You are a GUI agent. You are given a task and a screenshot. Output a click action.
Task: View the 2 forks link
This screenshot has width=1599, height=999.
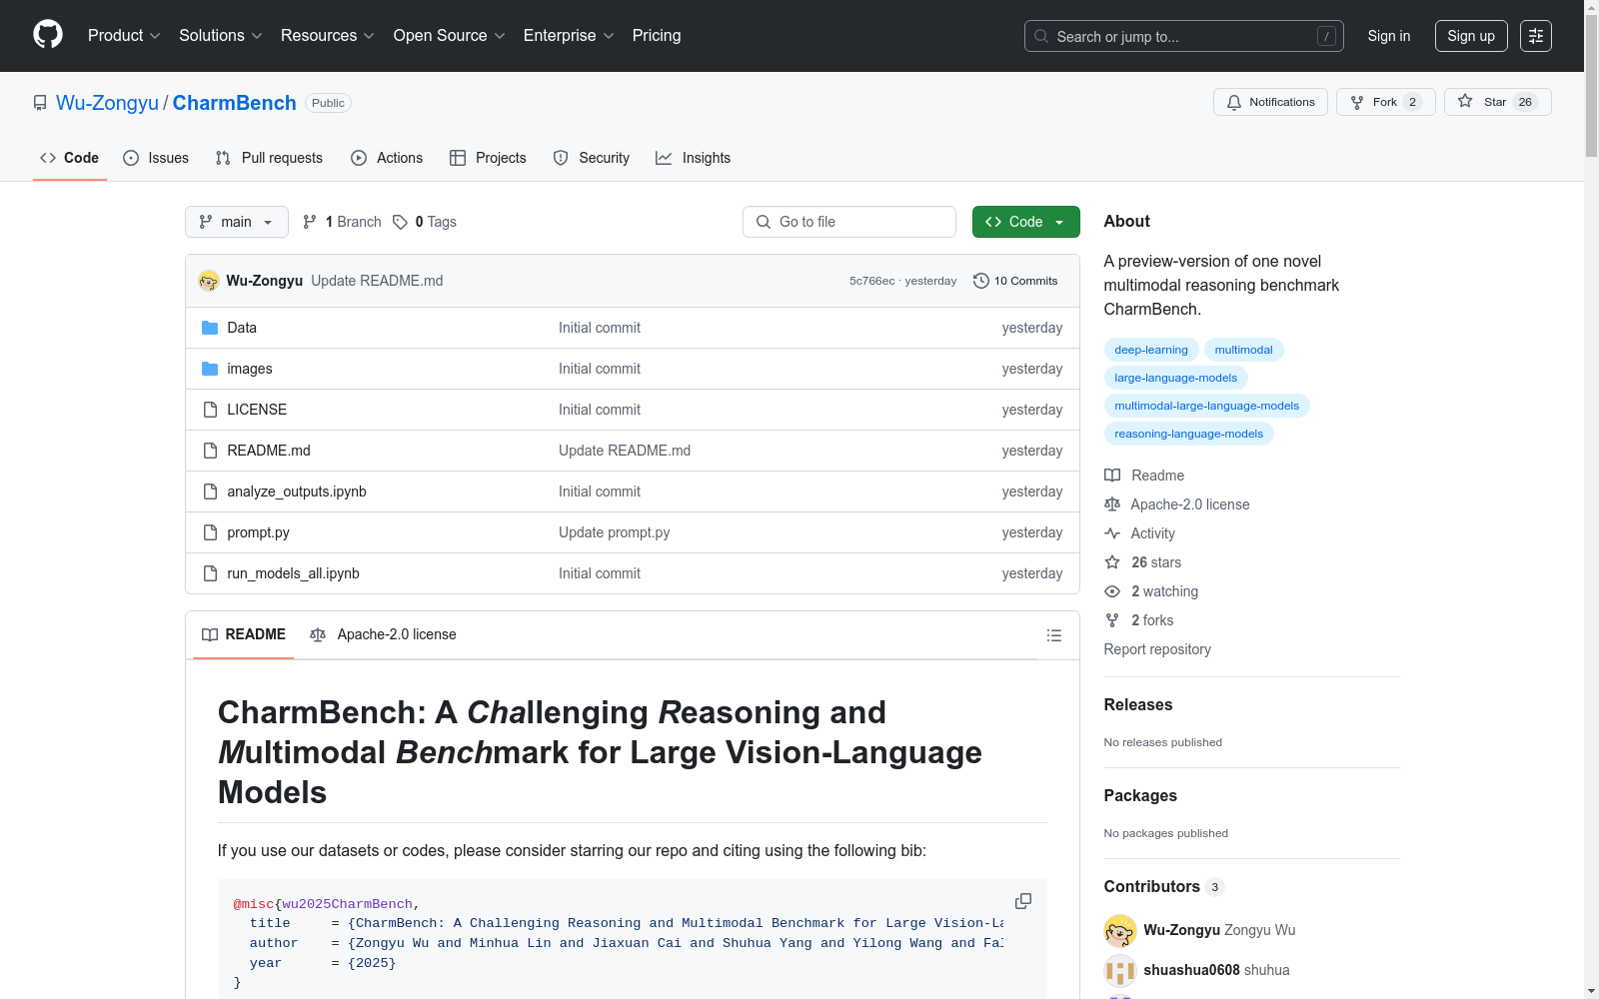click(1139, 620)
